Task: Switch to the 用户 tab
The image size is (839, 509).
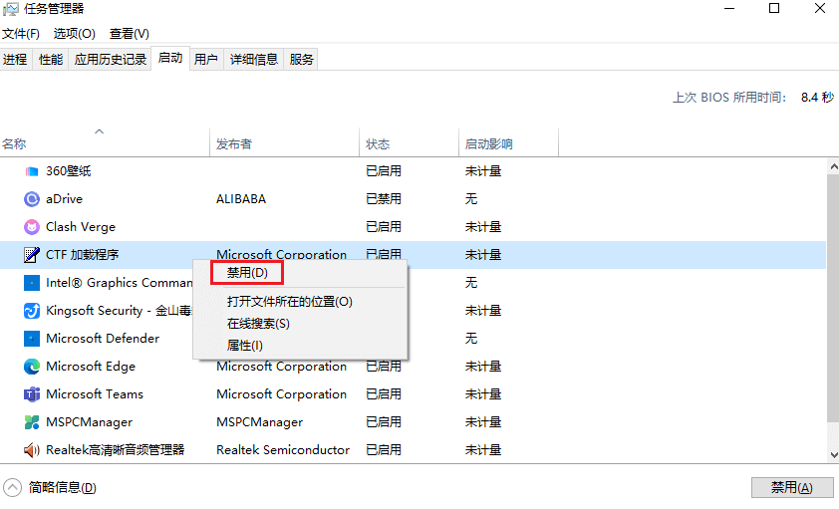Action: (206, 60)
